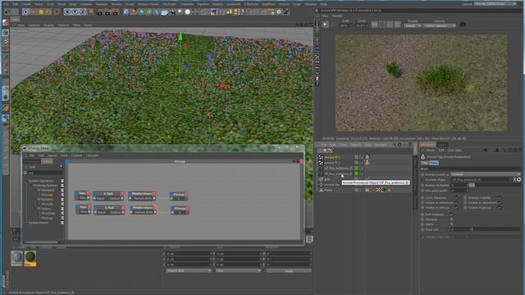Viewport: 525px width, 295px height.
Task: Click the Render View icon
Action: 100,12
